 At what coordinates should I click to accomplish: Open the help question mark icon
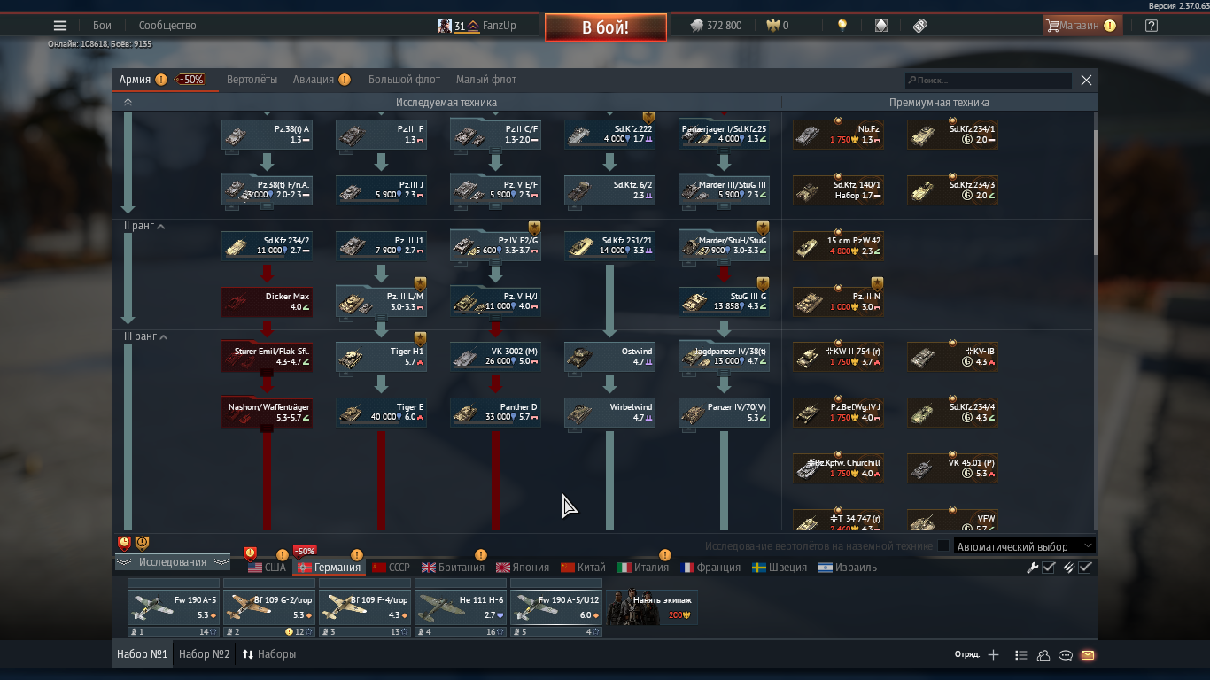click(x=1152, y=26)
